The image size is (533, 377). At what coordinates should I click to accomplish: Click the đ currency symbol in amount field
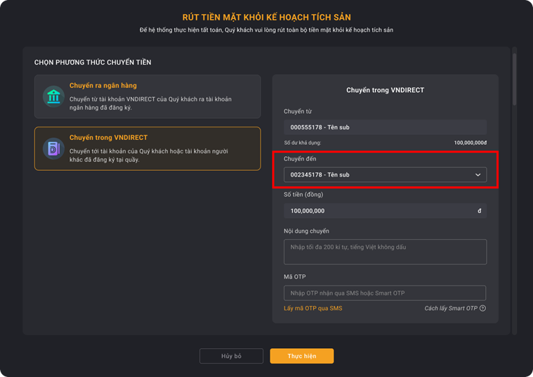(x=480, y=211)
